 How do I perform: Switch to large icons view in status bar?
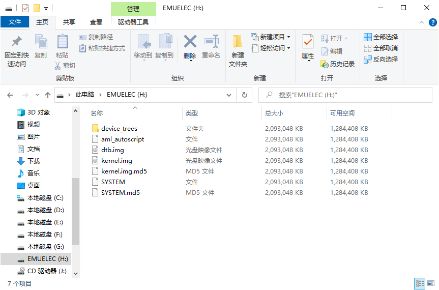pos(431,283)
